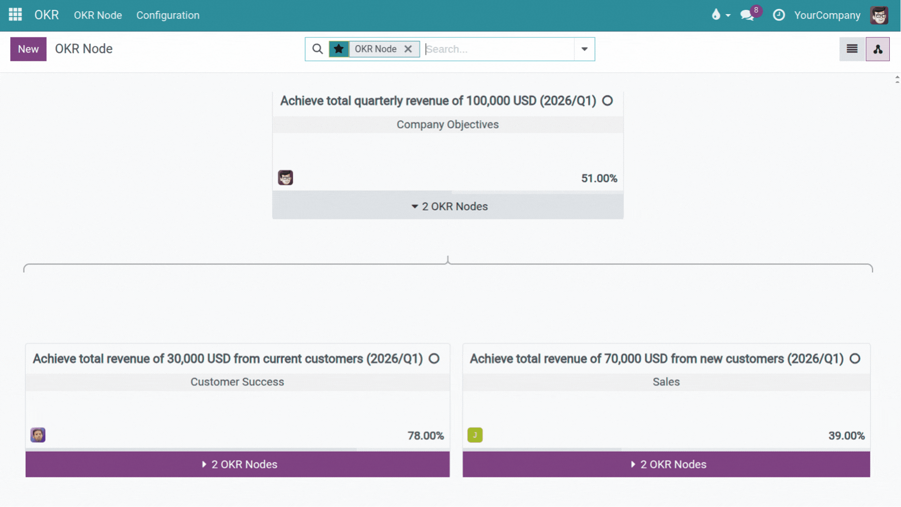Remove the OKR Node search filter
The width and height of the screenshot is (901, 507).
pyautogui.click(x=408, y=49)
